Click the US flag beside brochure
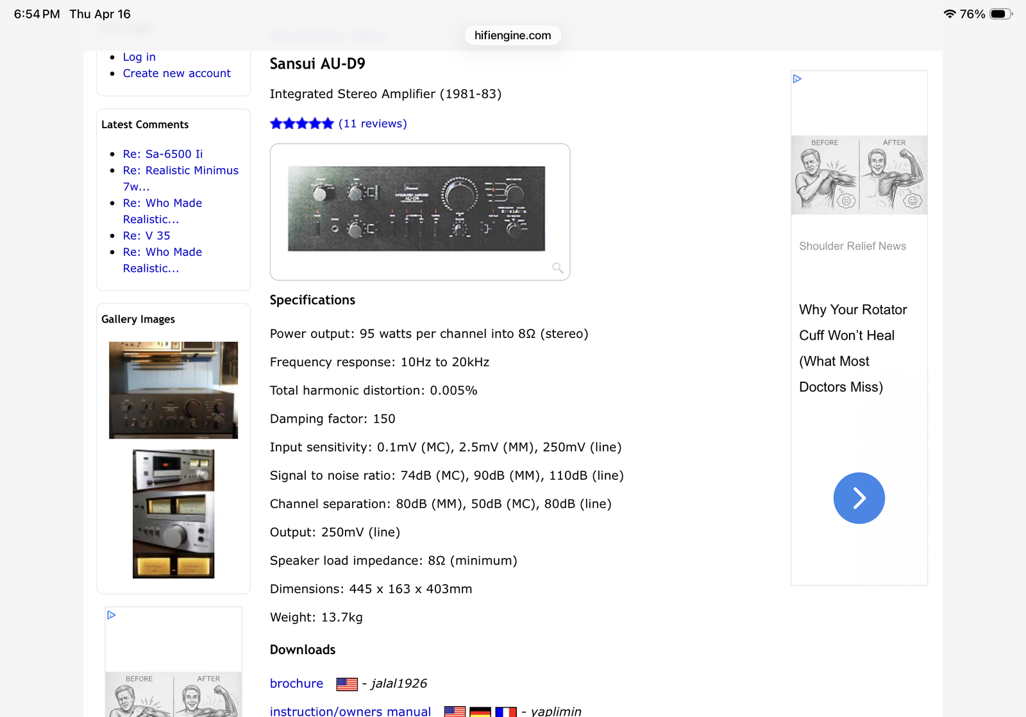Image resolution: width=1026 pixels, height=717 pixels. pos(347,684)
